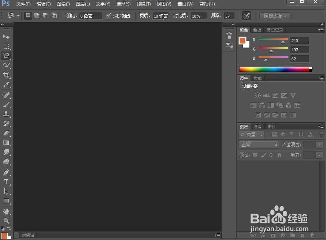Select the Sponge tool
The width and height of the screenshot is (326, 240).
[x=6, y=162]
